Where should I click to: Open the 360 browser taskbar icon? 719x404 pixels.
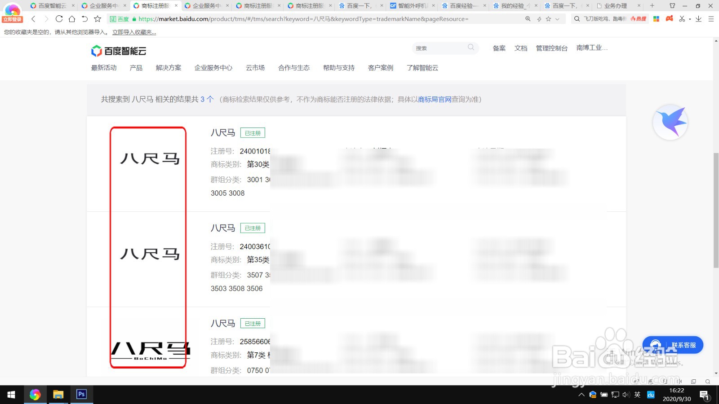click(x=35, y=395)
